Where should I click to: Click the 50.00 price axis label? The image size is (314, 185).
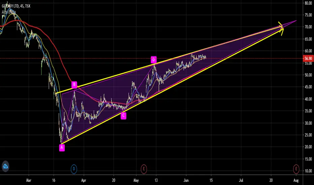point(308,75)
